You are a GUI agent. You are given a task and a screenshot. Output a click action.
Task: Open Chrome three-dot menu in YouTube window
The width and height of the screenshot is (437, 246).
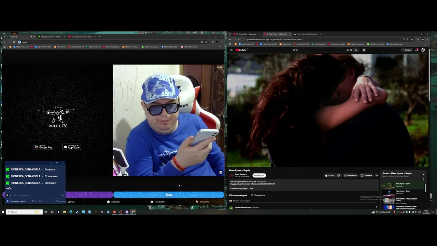pyautogui.click(x=427, y=39)
